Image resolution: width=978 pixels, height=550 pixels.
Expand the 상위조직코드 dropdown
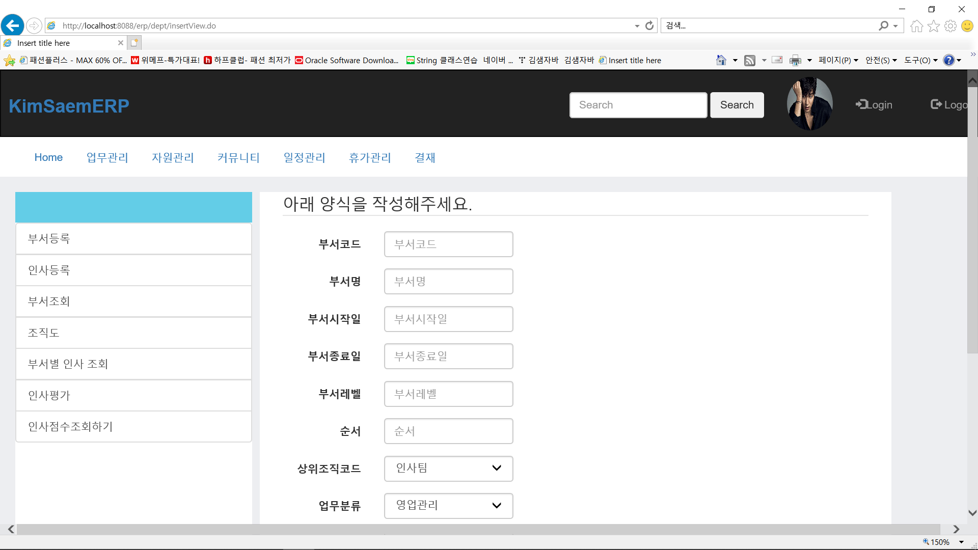click(x=448, y=469)
